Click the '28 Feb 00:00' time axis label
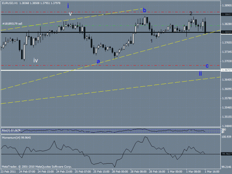Image resolution: width=232 pixels, height=174 pixels. pos(120,171)
